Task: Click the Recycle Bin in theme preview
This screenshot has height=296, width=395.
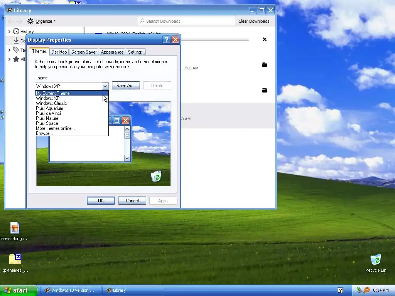Action: [x=156, y=176]
